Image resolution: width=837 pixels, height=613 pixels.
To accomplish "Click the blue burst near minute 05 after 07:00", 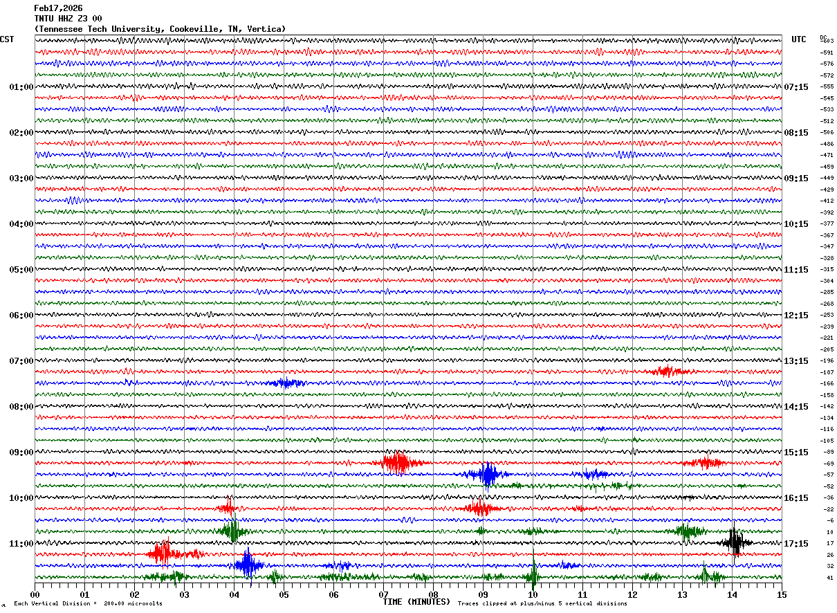I will [x=286, y=383].
